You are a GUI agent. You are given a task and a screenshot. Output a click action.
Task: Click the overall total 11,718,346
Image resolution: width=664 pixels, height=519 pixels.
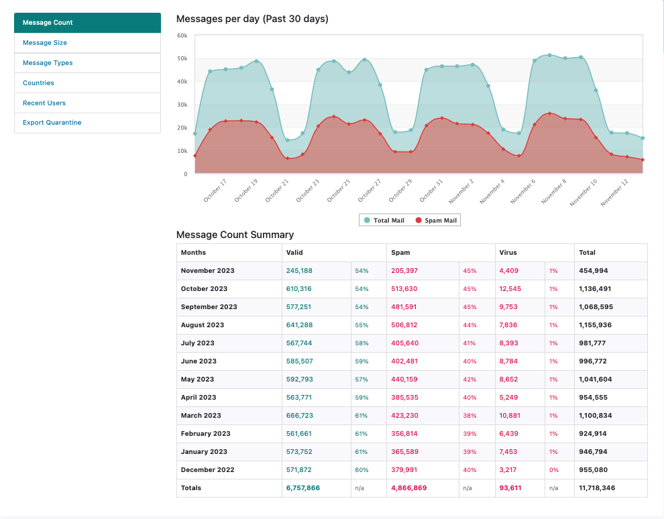coord(597,487)
